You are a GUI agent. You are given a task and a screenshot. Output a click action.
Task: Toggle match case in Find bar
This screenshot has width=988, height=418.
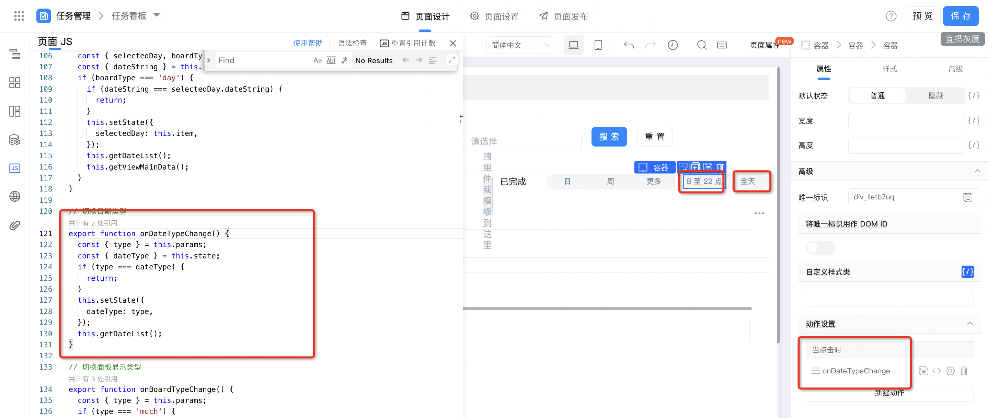click(x=317, y=60)
